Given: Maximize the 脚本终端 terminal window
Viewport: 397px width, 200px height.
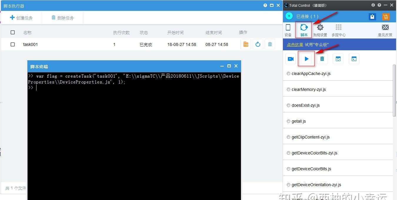Looking at the screenshot, I should (x=229, y=66).
